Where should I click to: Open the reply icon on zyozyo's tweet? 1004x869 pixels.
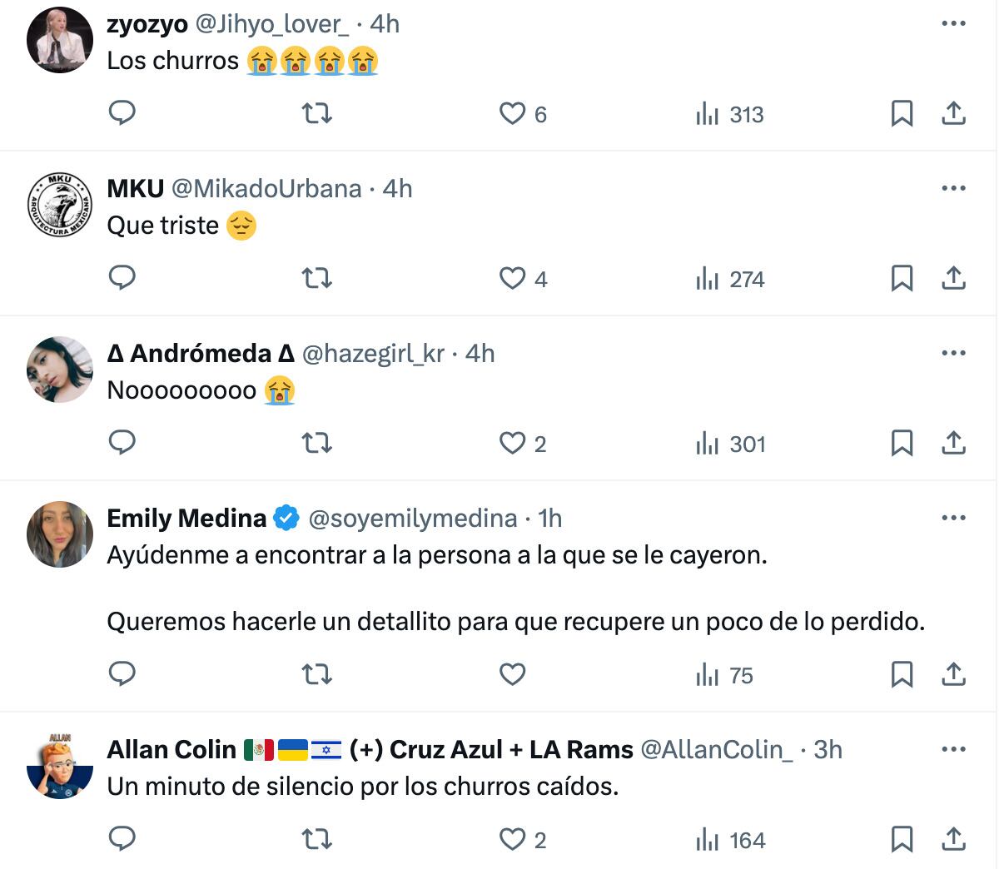tap(122, 114)
